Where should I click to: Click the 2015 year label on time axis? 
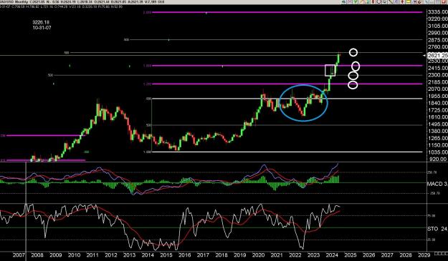pos(166,255)
